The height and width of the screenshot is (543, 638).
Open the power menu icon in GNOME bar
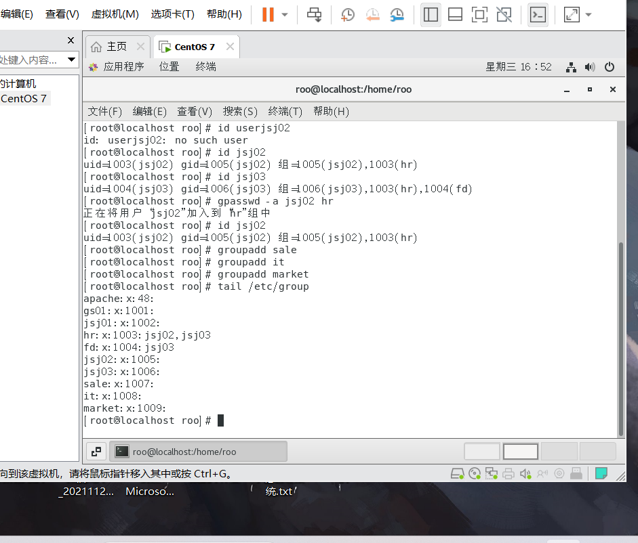609,67
